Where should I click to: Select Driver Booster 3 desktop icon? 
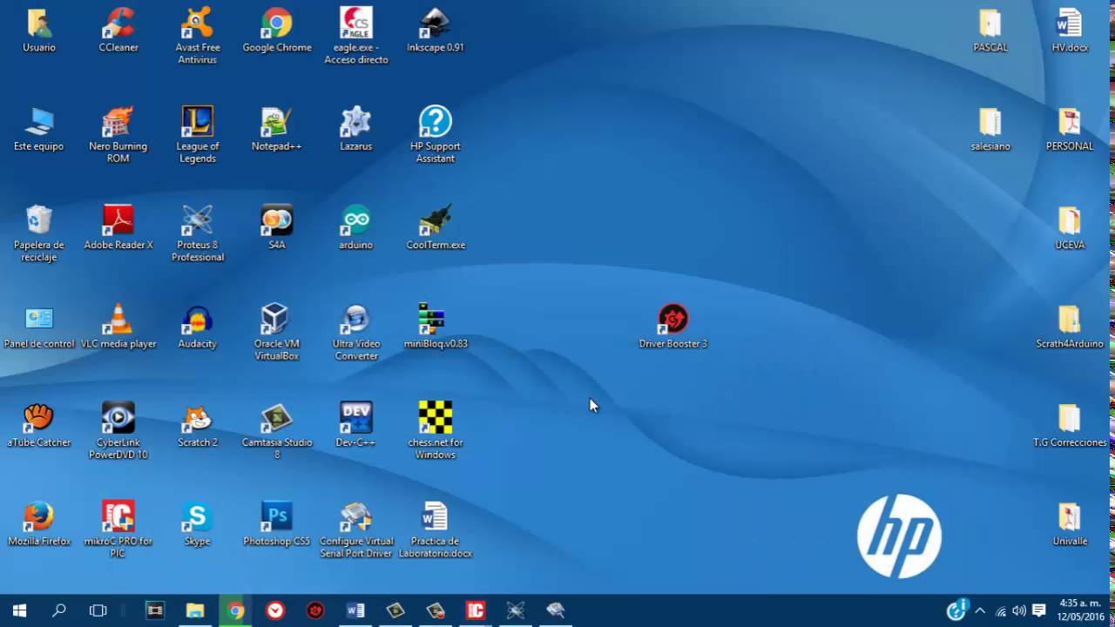pos(673,326)
